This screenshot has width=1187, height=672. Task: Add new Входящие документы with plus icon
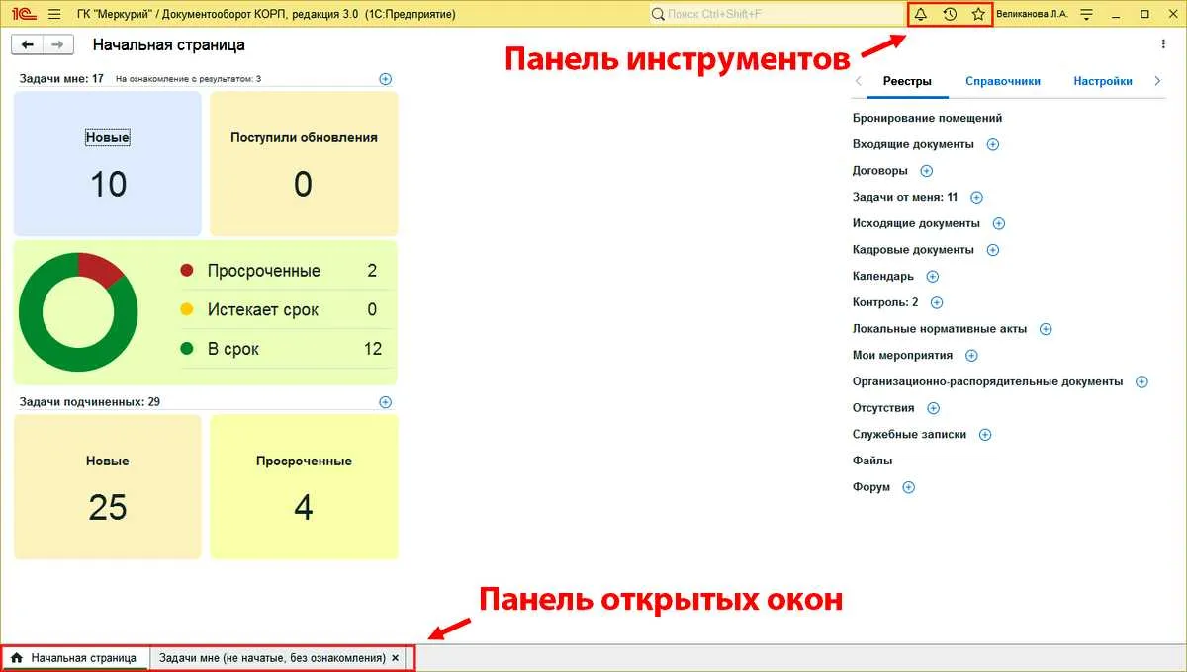[x=993, y=144]
